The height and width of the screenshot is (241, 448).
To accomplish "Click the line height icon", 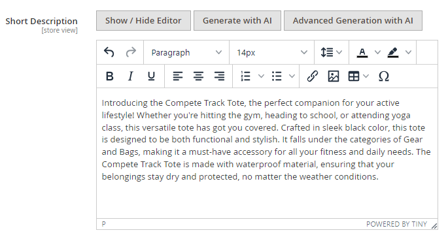I will point(327,52).
